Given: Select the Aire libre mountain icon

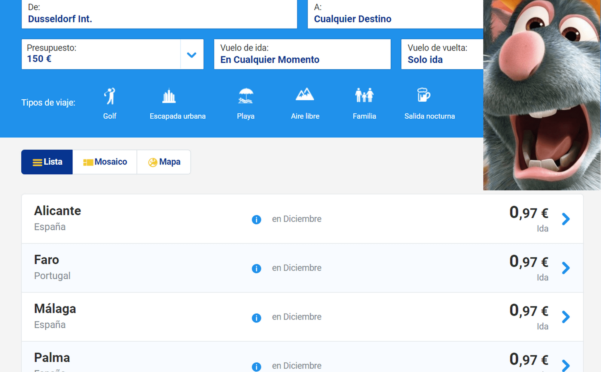Looking at the screenshot, I should (305, 94).
